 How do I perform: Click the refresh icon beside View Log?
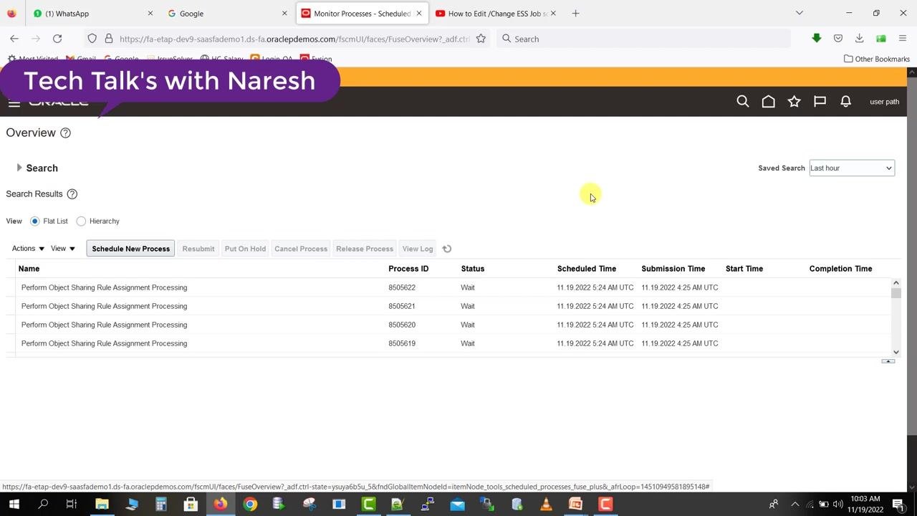[447, 249]
